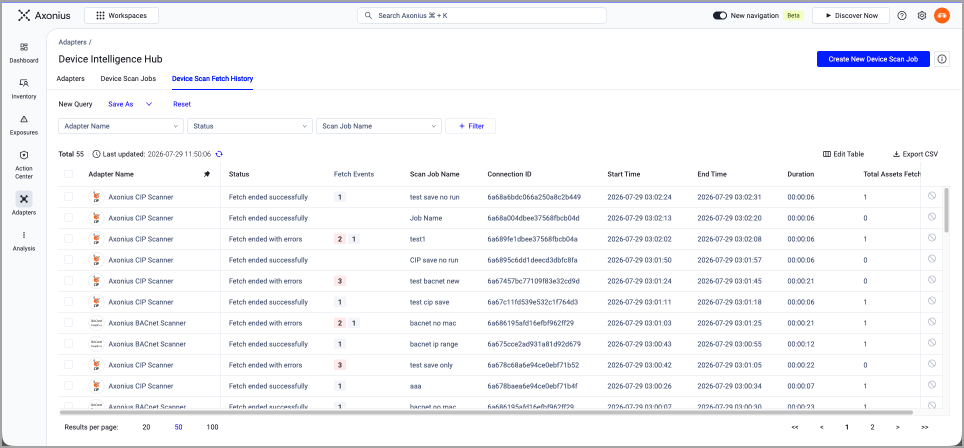Screen dimensions: 964x448
Task: Open the Workspaces switcher
Action: [x=121, y=15]
